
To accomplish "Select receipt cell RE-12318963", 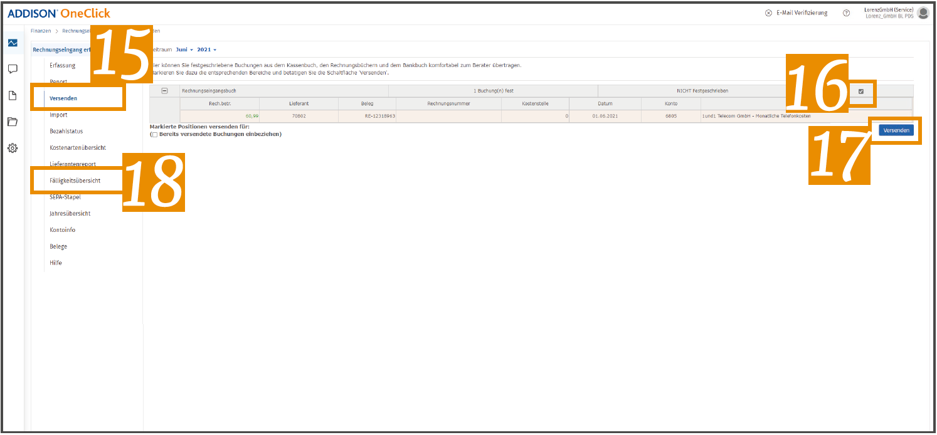I will click(x=367, y=116).
